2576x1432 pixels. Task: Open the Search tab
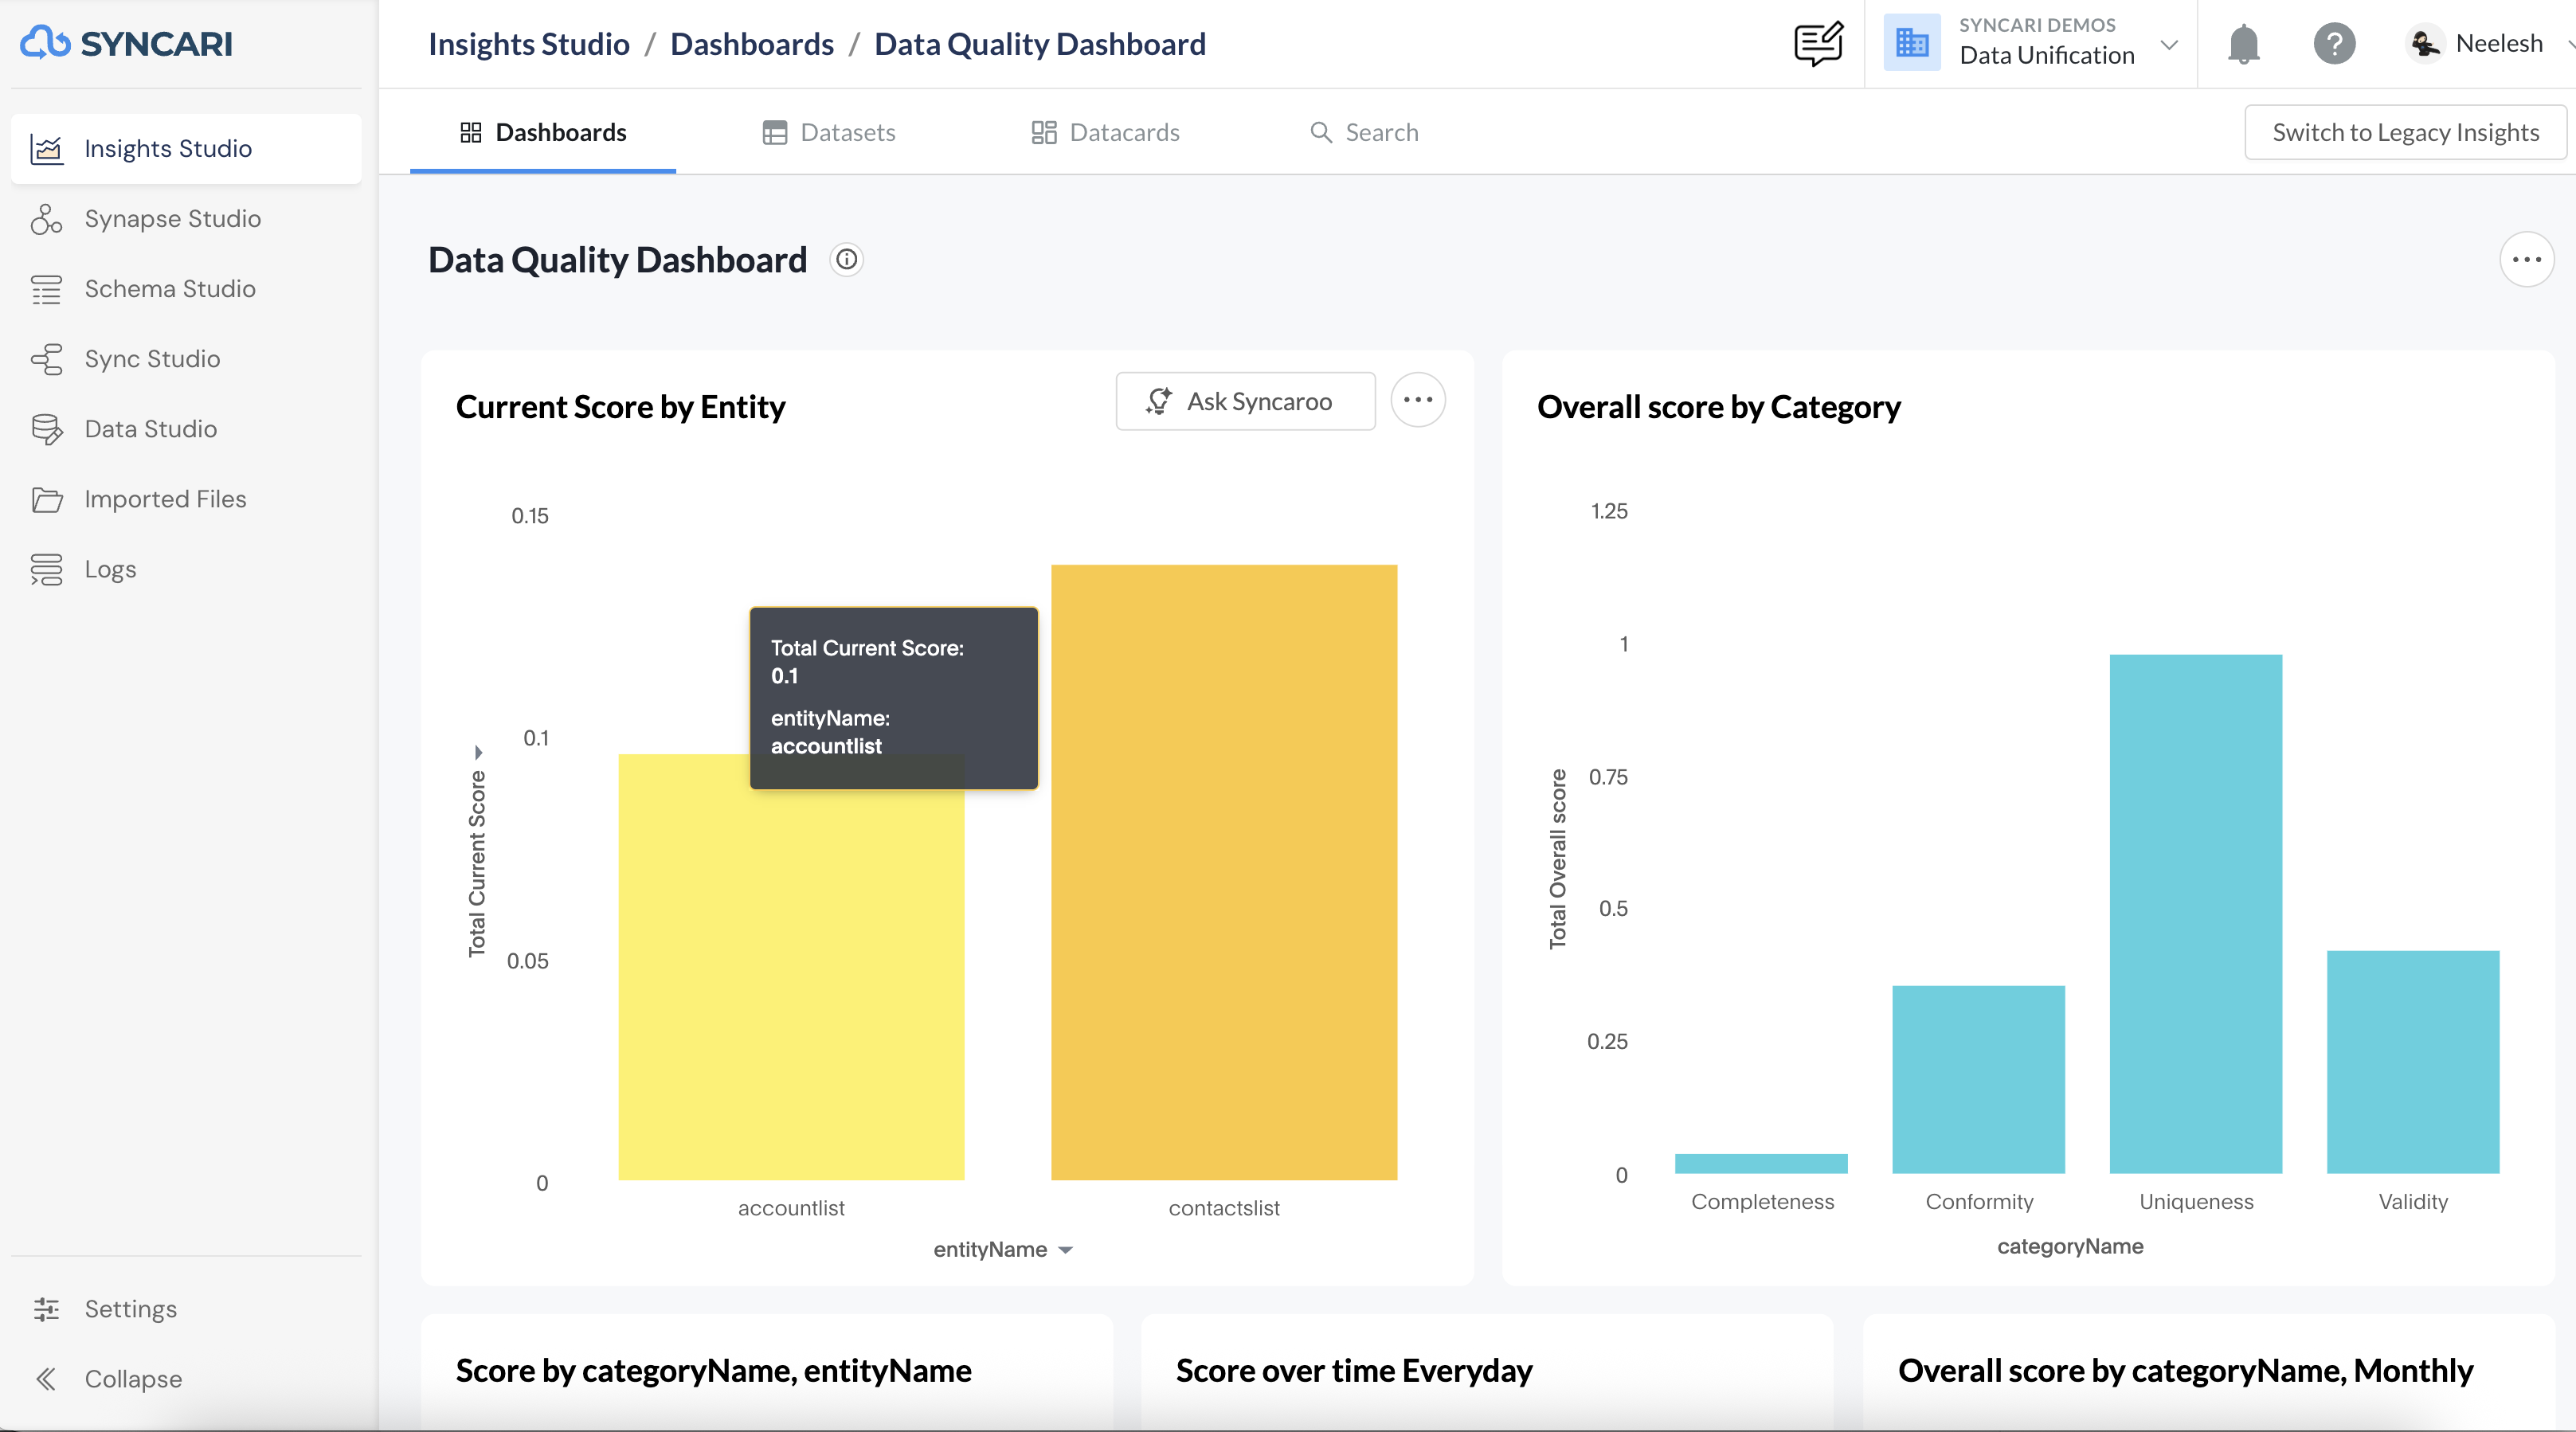click(1364, 132)
